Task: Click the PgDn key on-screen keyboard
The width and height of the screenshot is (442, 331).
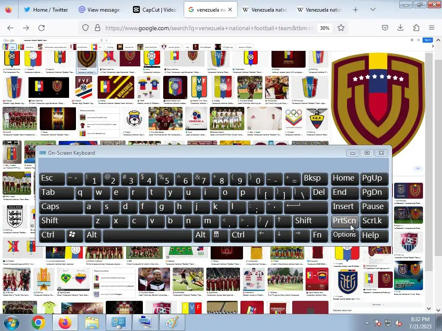Action: point(374,193)
